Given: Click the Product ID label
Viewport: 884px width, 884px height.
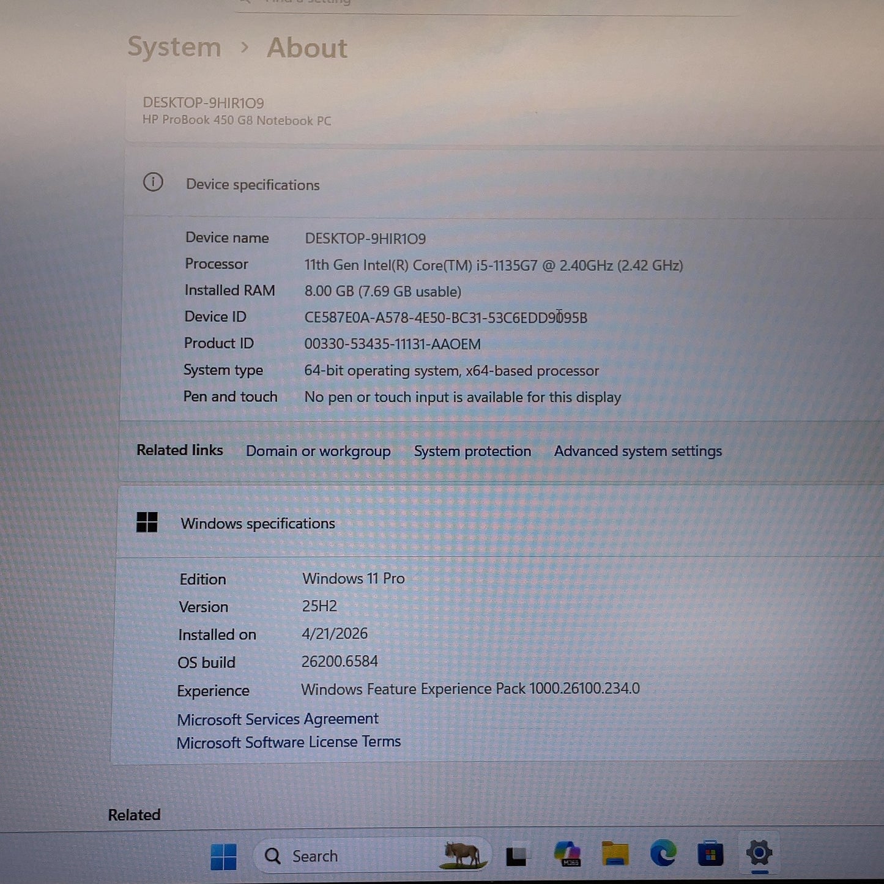Looking at the screenshot, I should coord(219,343).
